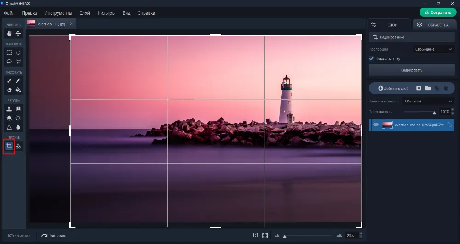This screenshot has width=460, height=244.
Task: Create a layer group folder
Action: tap(428, 88)
